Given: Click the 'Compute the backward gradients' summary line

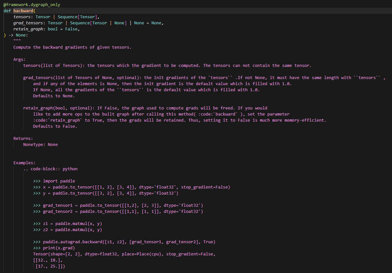Looking at the screenshot, I should coord(72,47).
